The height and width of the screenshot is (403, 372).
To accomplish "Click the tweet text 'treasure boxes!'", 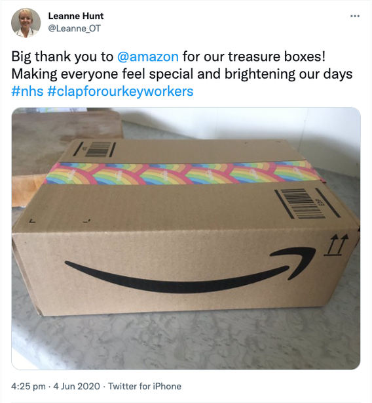I will coord(276,57).
